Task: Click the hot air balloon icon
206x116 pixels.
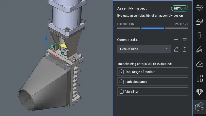Action: click(x=200, y=92)
